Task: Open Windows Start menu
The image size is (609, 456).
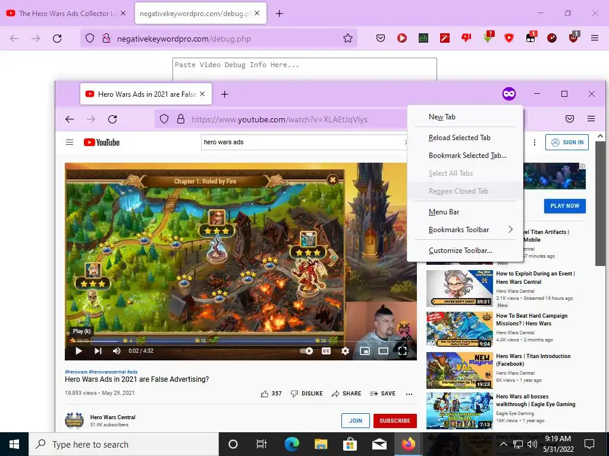Action: (14, 444)
